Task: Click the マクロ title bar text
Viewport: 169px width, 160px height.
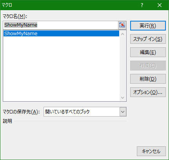Action: (7, 5)
